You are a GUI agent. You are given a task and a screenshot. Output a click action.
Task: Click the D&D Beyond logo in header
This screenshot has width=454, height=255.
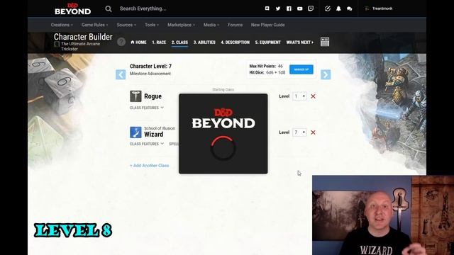click(x=72, y=8)
